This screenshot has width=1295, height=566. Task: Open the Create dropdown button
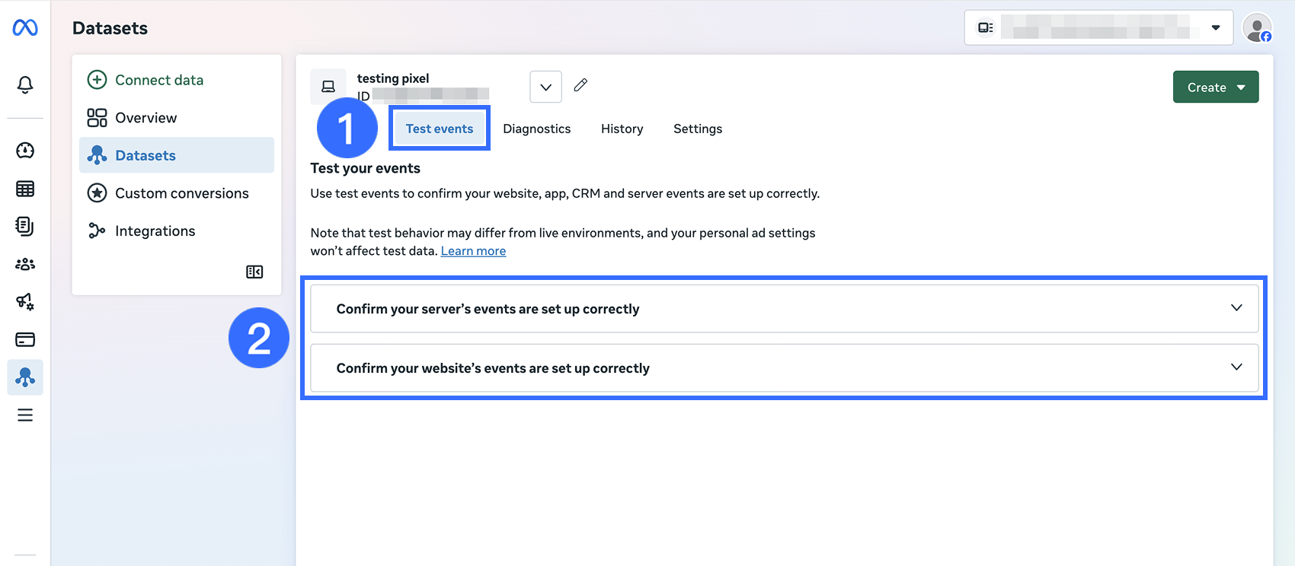point(1216,87)
